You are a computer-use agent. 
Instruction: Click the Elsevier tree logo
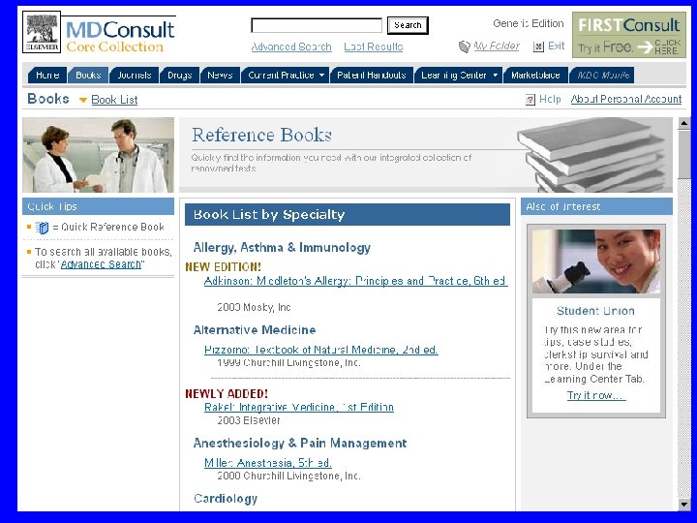(42, 32)
